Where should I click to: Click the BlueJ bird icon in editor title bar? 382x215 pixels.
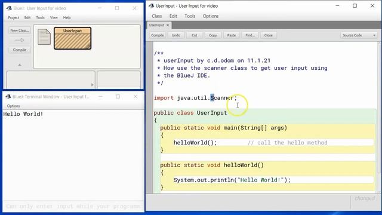[152, 6]
